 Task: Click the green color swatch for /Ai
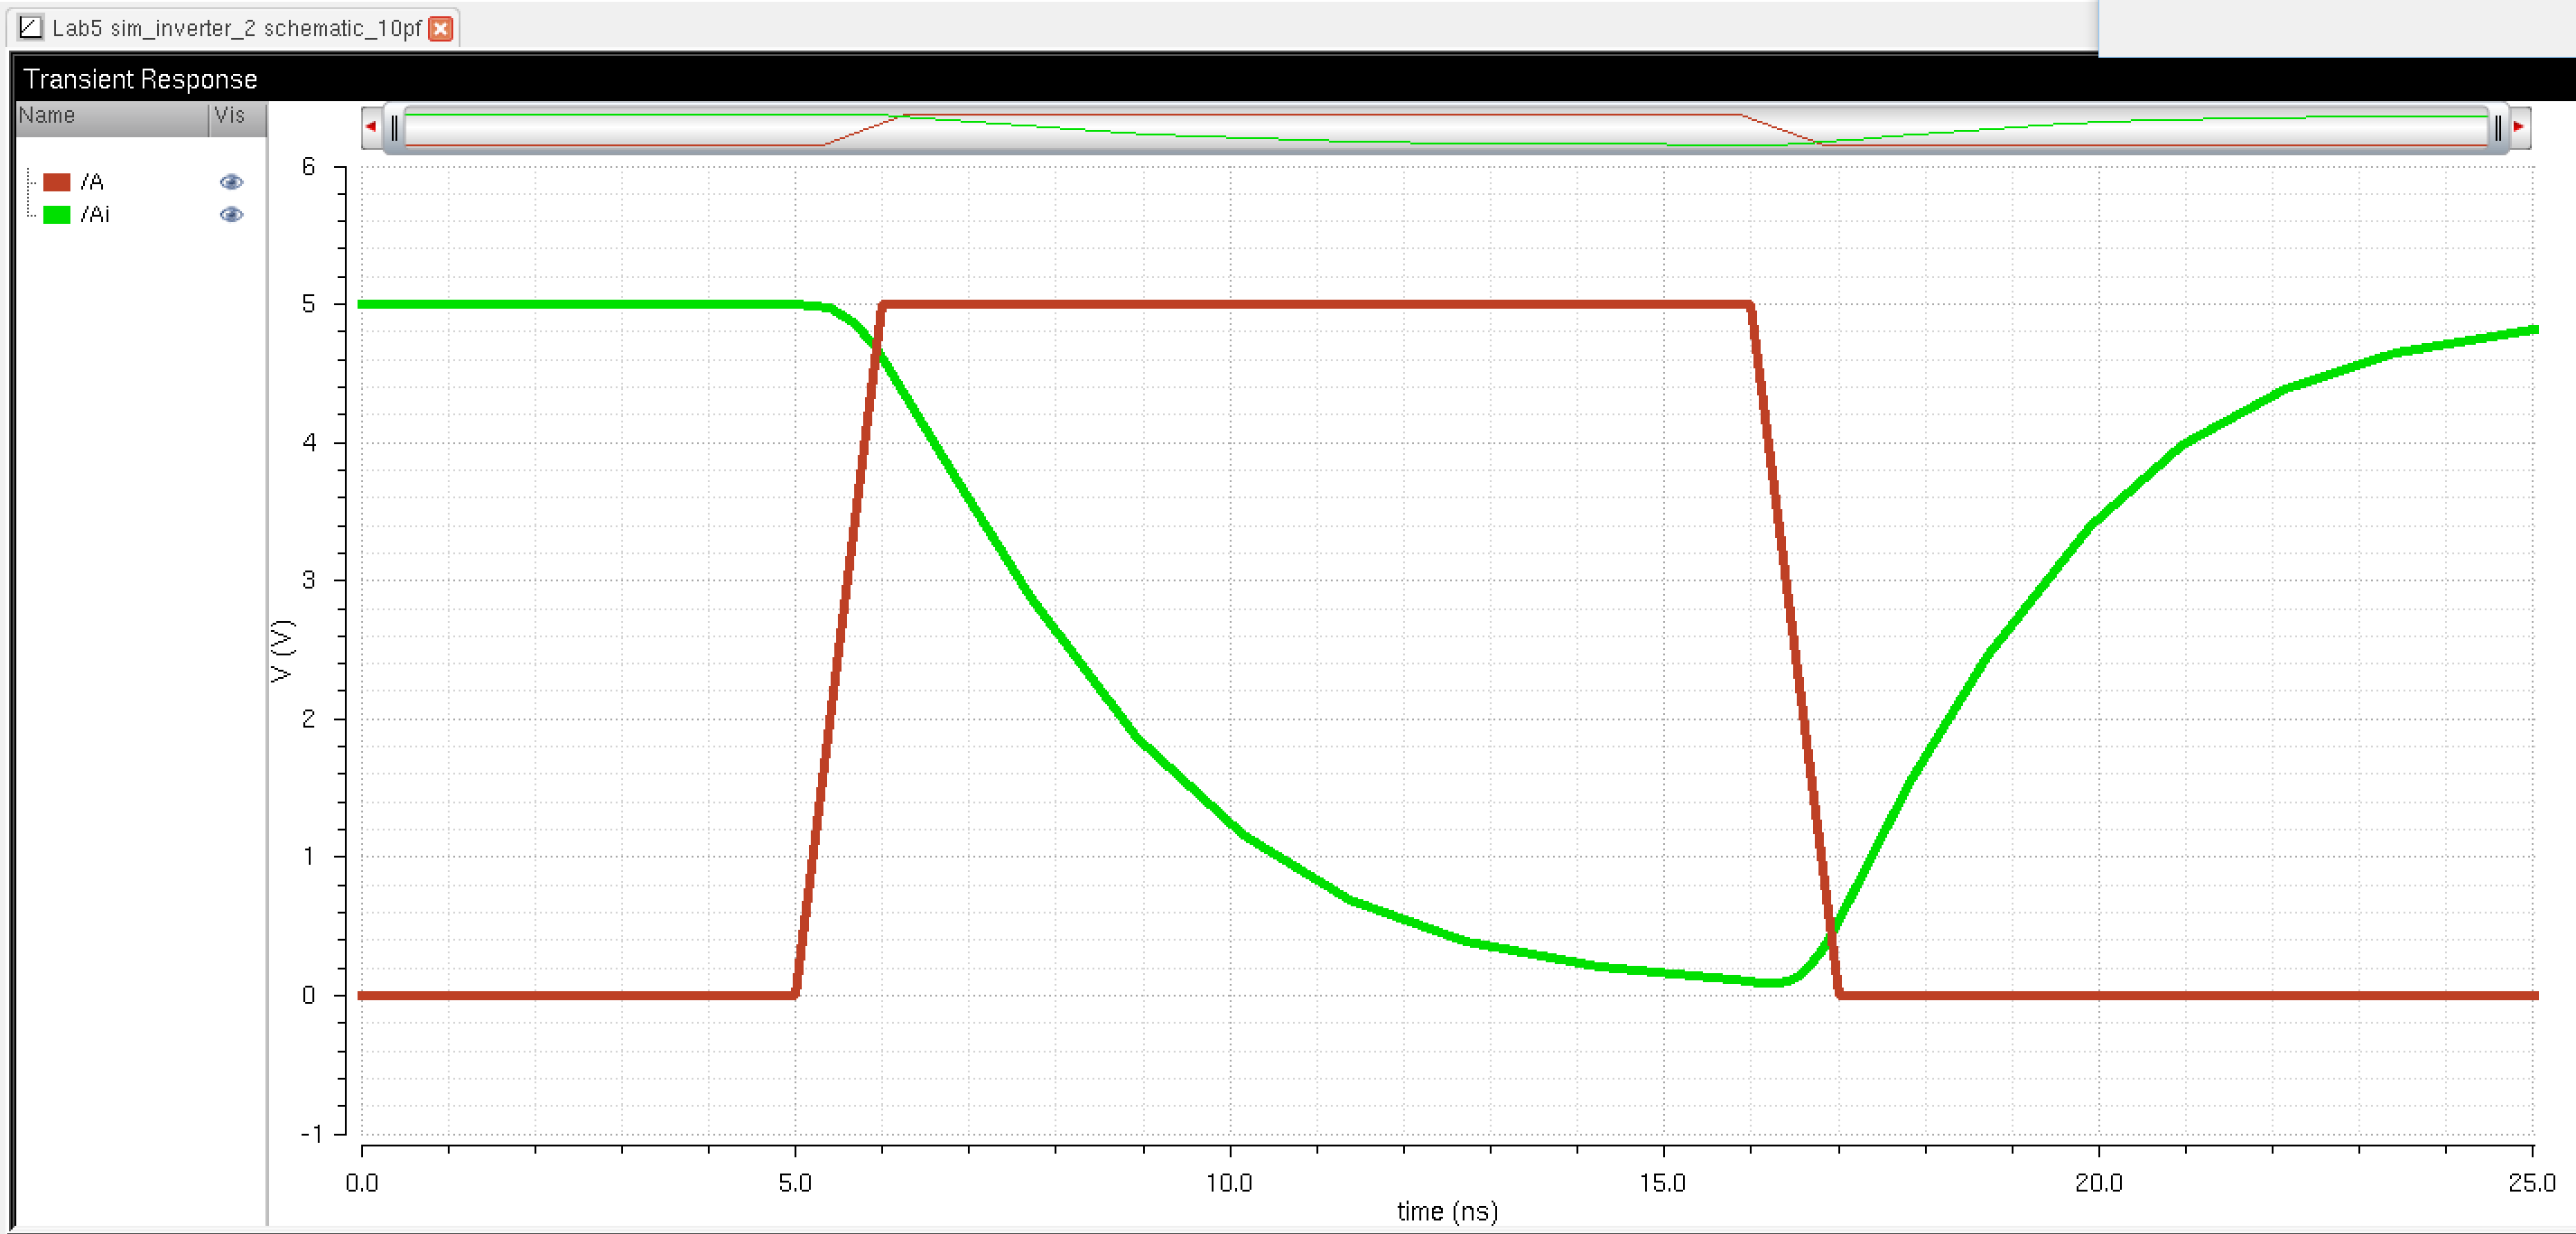(57, 214)
